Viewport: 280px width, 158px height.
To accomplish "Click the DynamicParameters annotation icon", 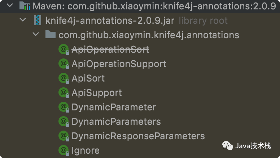I will pos(64,122).
